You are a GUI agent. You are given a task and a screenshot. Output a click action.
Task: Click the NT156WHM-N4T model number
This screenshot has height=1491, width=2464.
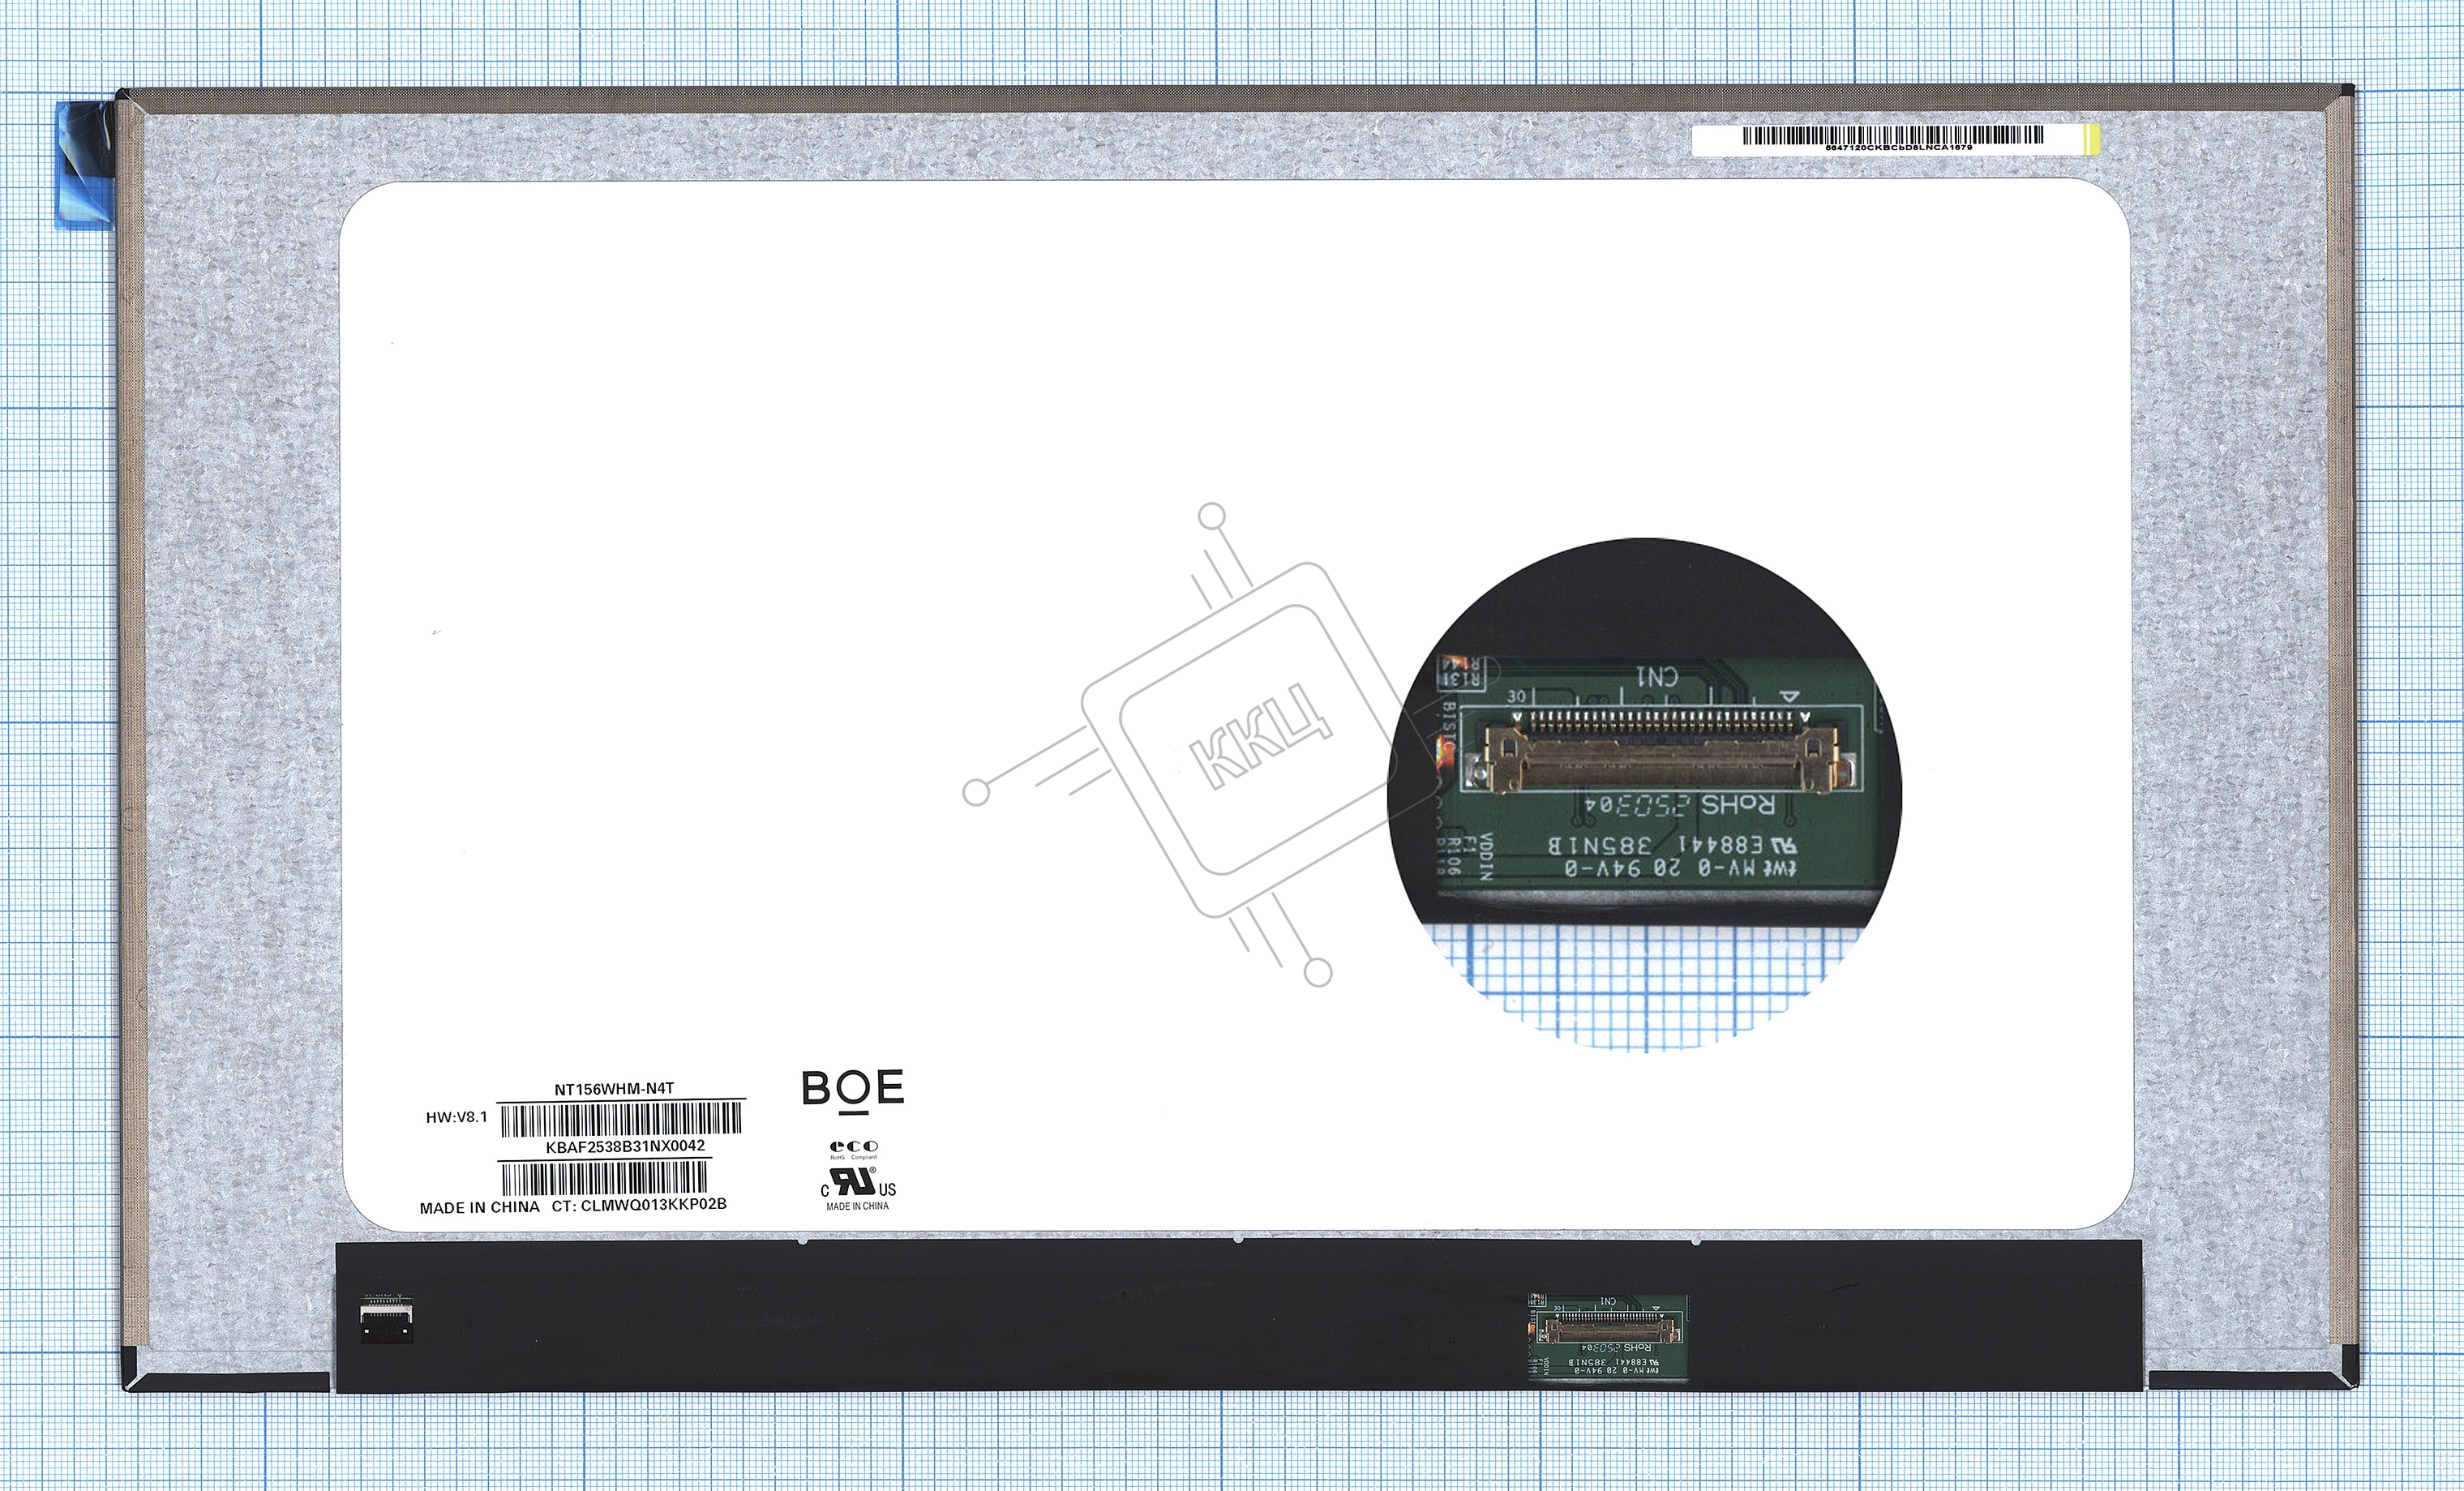[x=614, y=1089]
